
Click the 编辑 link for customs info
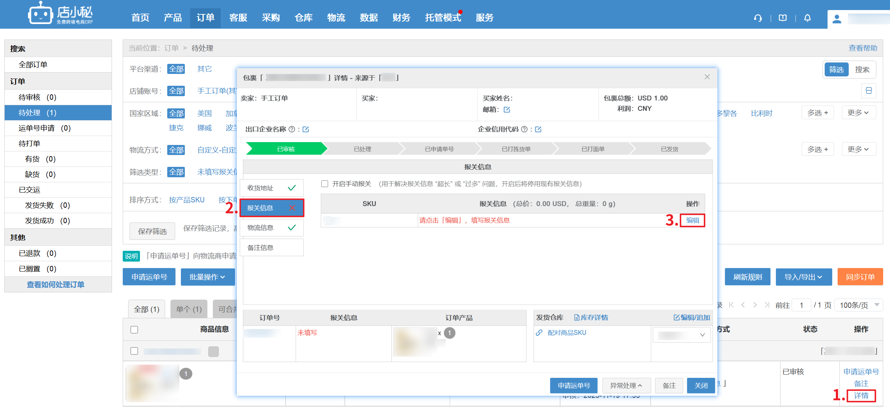tap(693, 220)
